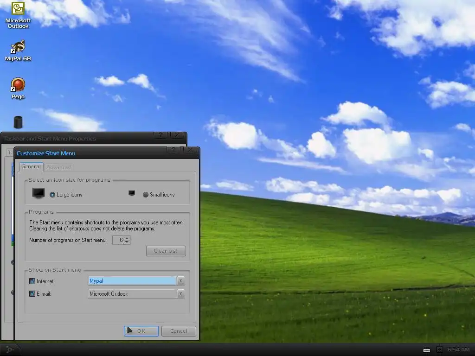475x356 pixels.
Task: Click the large monitor preview icon
Action: pyautogui.click(x=39, y=193)
